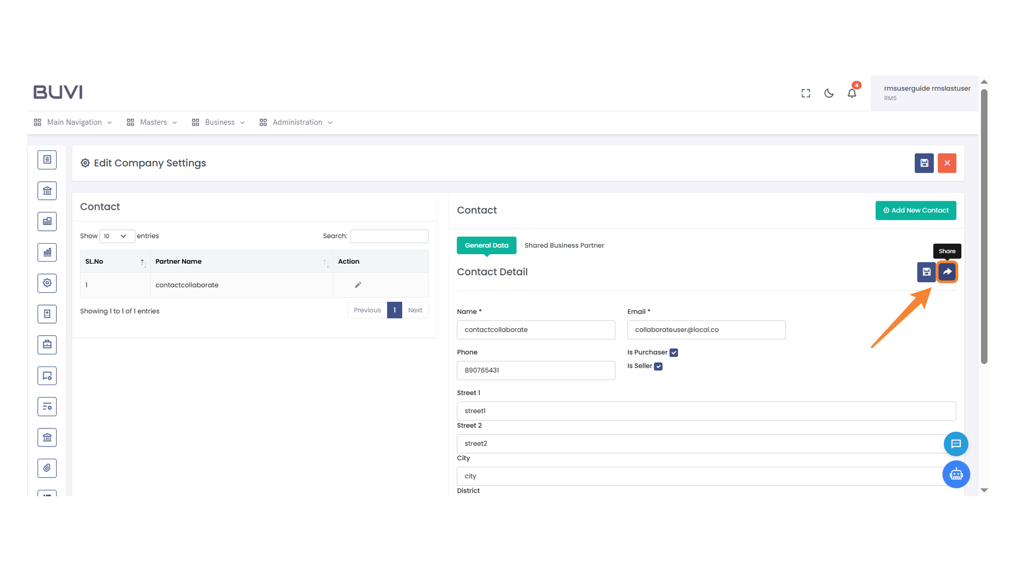Click the Add New Contact button
Screen dimensions: 1017x572
pos(915,210)
